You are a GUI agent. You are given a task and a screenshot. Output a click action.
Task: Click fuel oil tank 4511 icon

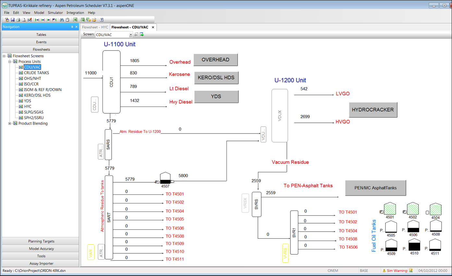point(435,245)
